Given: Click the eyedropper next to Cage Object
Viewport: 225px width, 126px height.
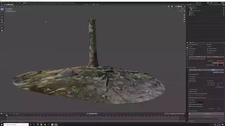Looking at the screenshot, I should [223, 65].
